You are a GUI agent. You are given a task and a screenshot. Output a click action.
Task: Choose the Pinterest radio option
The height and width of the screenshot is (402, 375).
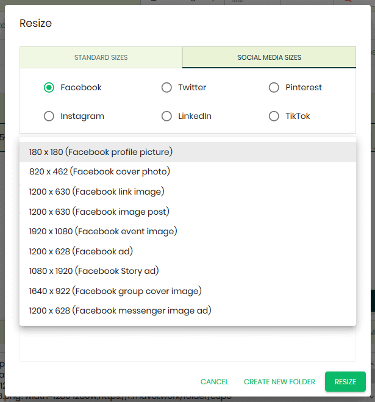274,87
